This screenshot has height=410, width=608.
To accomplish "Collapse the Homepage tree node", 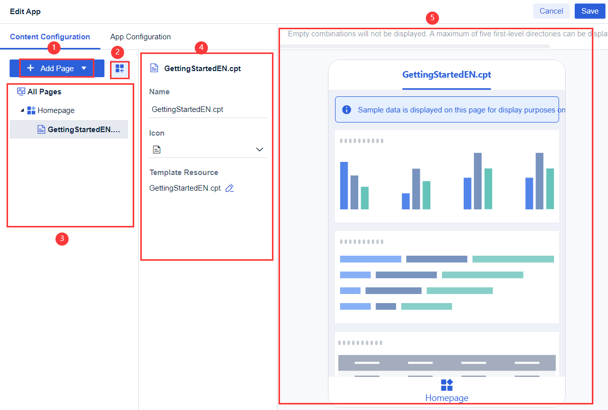I will (22, 110).
